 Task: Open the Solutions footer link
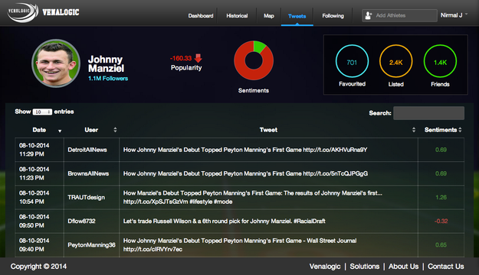click(x=365, y=267)
